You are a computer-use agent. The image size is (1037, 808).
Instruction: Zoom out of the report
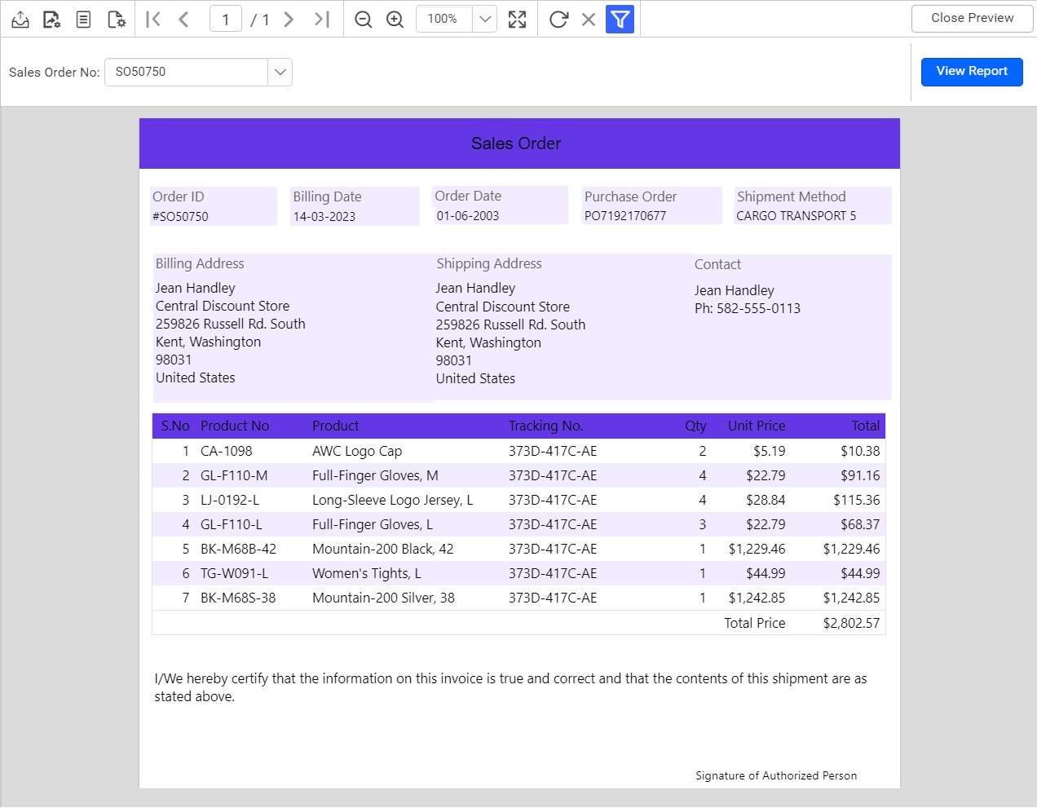click(x=363, y=19)
